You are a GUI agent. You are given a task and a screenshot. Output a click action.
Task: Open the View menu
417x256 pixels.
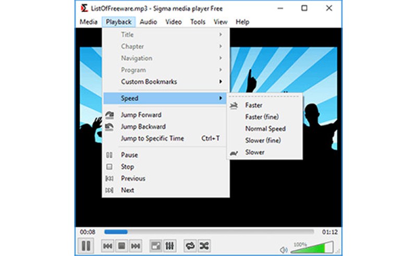(220, 22)
